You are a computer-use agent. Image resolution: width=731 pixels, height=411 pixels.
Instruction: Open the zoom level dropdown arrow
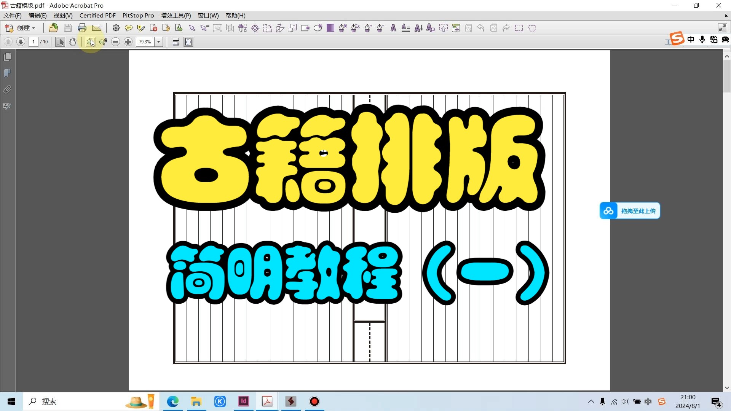coord(159,41)
